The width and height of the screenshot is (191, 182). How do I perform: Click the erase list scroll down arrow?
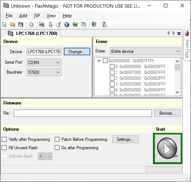(177, 92)
